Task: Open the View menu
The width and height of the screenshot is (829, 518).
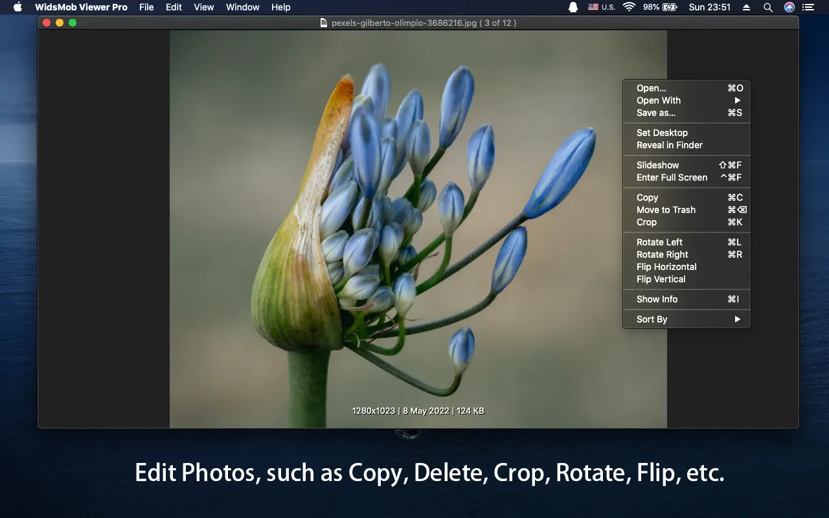Action: coord(203,7)
